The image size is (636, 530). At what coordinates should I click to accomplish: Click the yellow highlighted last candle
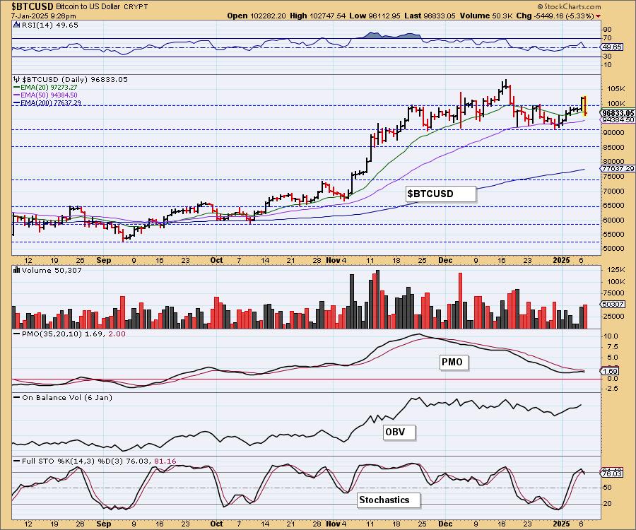[x=584, y=106]
